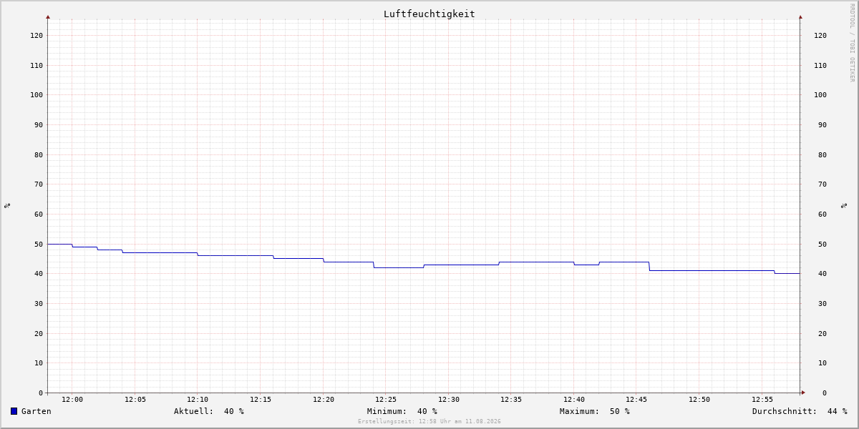Click the red arrow atop left y-axis
The width and height of the screenshot is (859, 429).
(48, 16)
